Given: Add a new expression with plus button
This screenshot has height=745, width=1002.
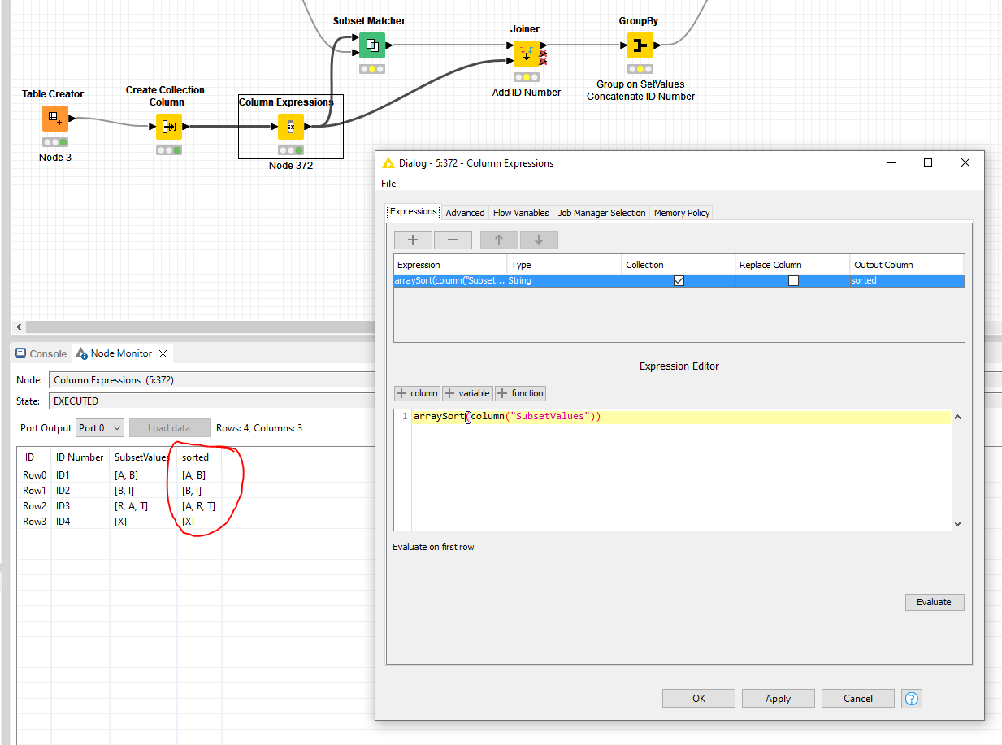Looking at the screenshot, I should pyautogui.click(x=413, y=240).
